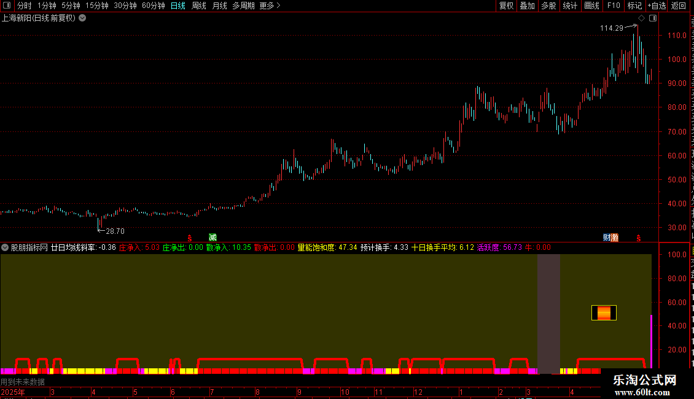Click the 复权 button
Image resolution: width=694 pixels, height=399 pixels.
pyautogui.click(x=506, y=6)
